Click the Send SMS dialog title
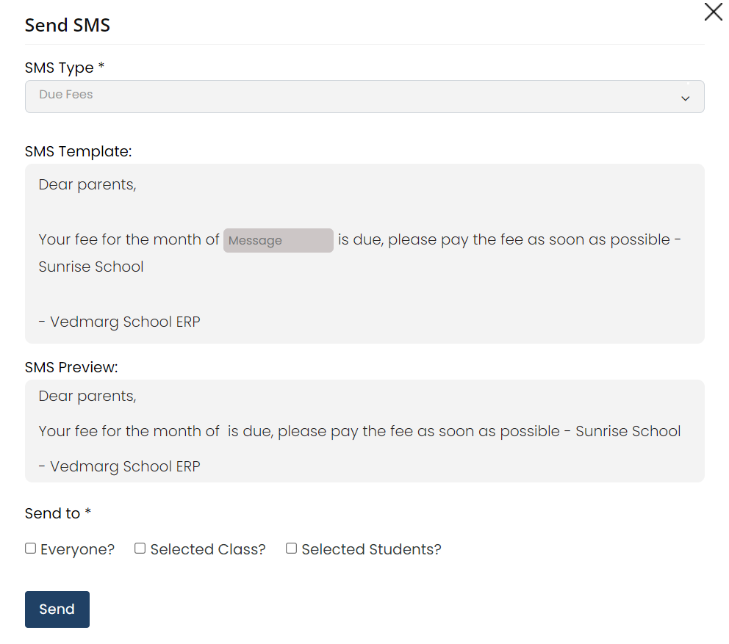The image size is (729, 644). pyautogui.click(x=67, y=25)
